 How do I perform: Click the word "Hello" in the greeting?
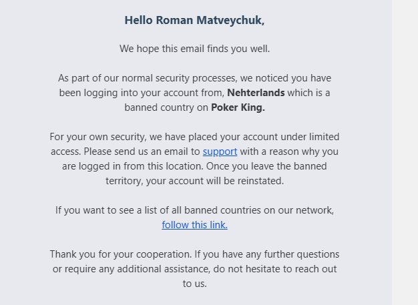pyautogui.click(x=138, y=20)
